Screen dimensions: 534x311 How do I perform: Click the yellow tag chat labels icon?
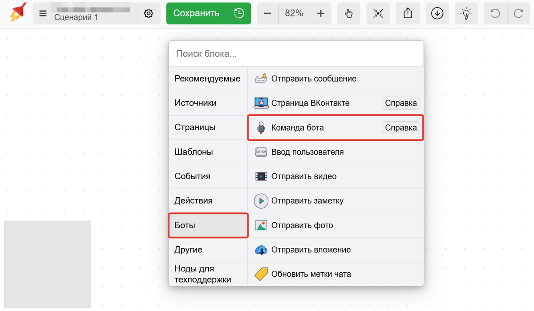[x=261, y=274]
